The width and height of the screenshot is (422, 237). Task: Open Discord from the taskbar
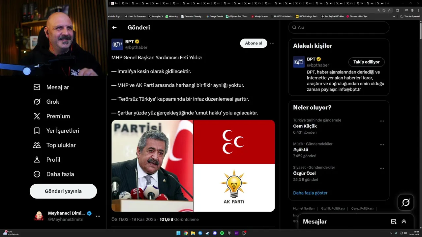click(215, 233)
